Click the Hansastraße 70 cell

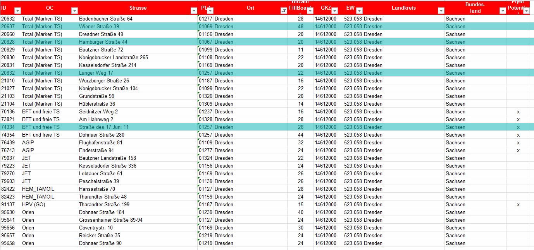pyautogui.click(x=138, y=189)
